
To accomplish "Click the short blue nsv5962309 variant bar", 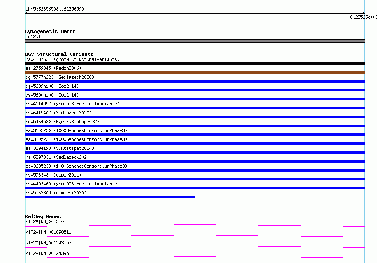I will [x=110, y=197].
